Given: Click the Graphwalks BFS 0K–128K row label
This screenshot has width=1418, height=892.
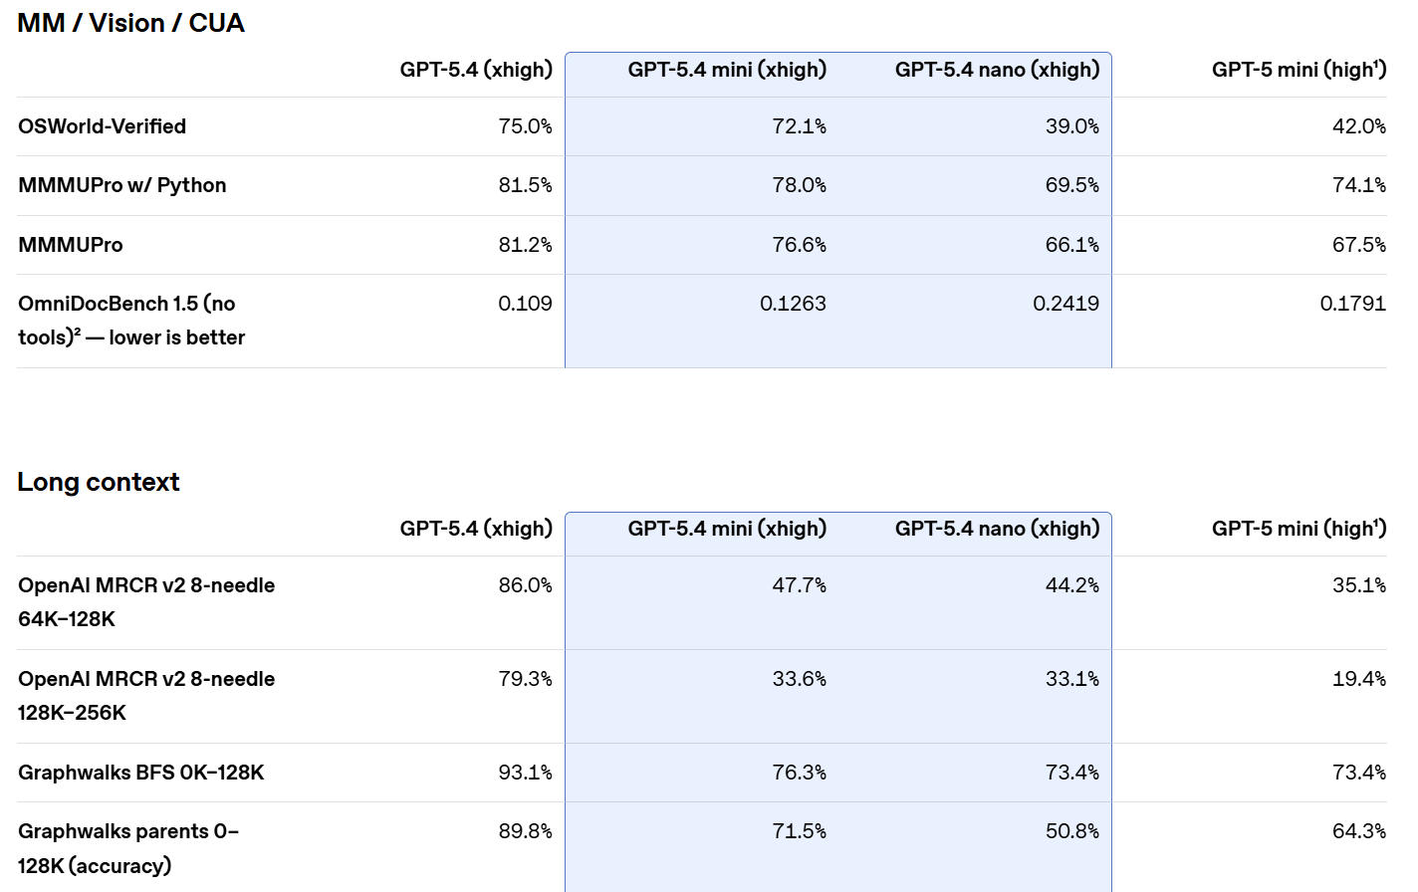Looking at the screenshot, I should click(140, 773).
